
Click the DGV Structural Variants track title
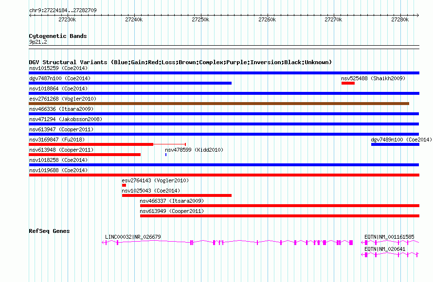[x=180, y=62]
